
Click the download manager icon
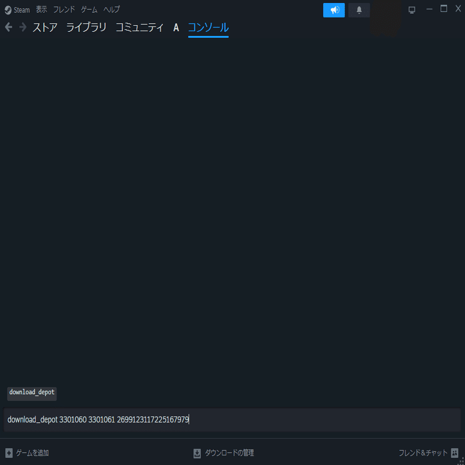tap(197, 453)
